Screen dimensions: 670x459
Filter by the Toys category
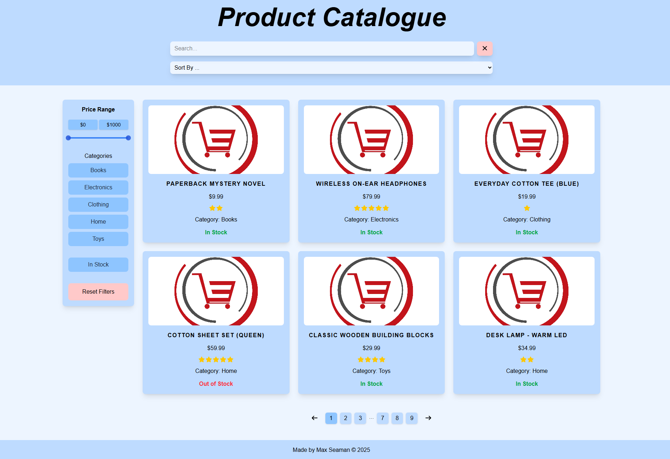98,239
